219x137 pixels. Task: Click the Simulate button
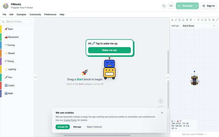click(185, 6)
